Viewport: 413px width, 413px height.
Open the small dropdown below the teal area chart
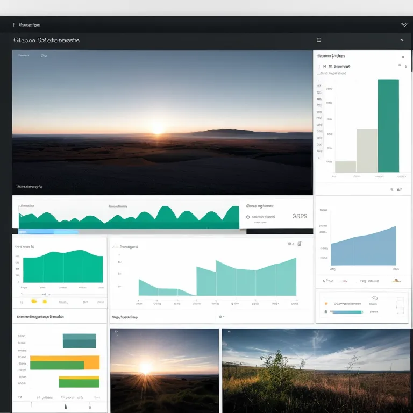[221, 317]
